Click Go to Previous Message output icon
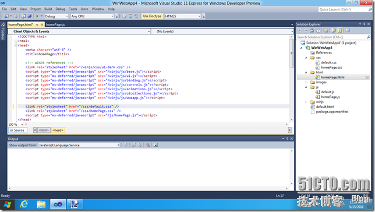 point(134,145)
